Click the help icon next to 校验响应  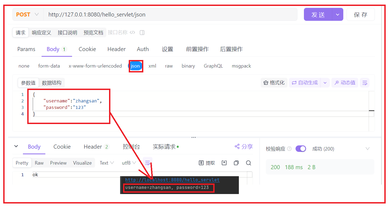click(x=289, y=149)
